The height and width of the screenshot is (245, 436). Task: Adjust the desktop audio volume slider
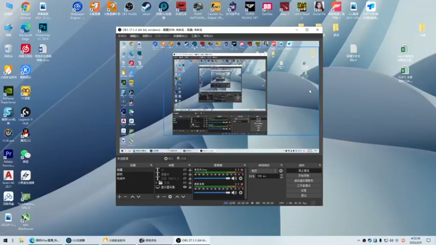(212, 193)
